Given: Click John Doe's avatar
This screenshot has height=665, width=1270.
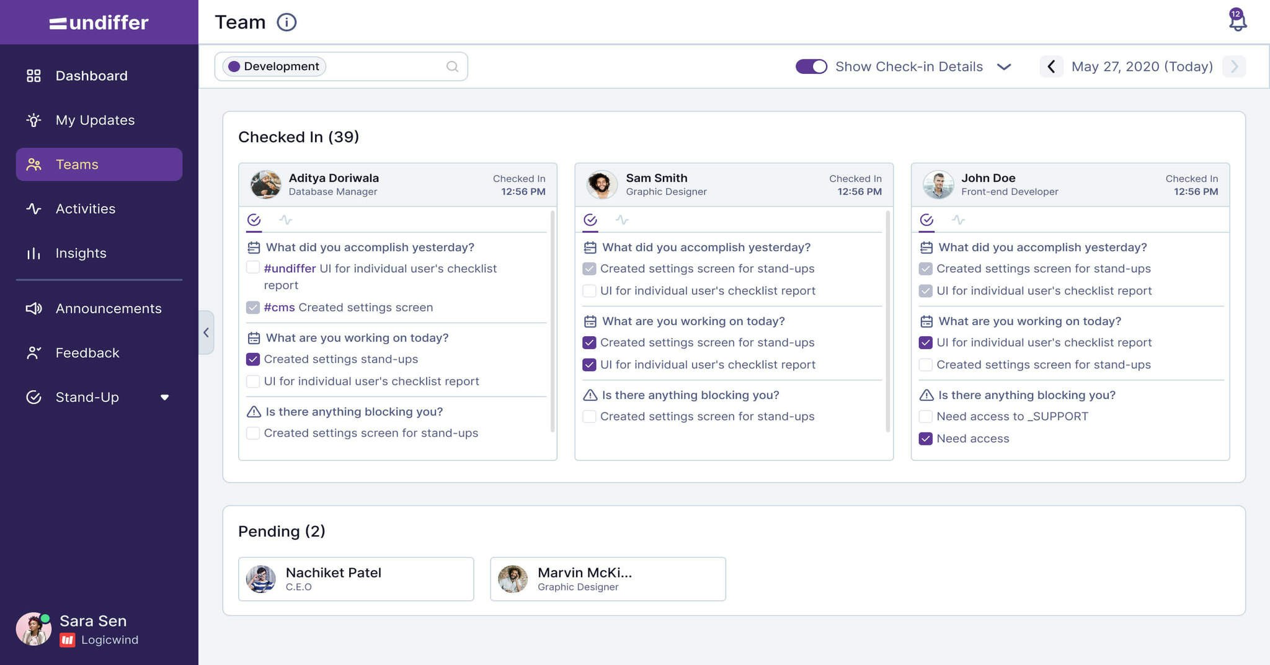Looking at the screenshot, I should pos(938,184).
